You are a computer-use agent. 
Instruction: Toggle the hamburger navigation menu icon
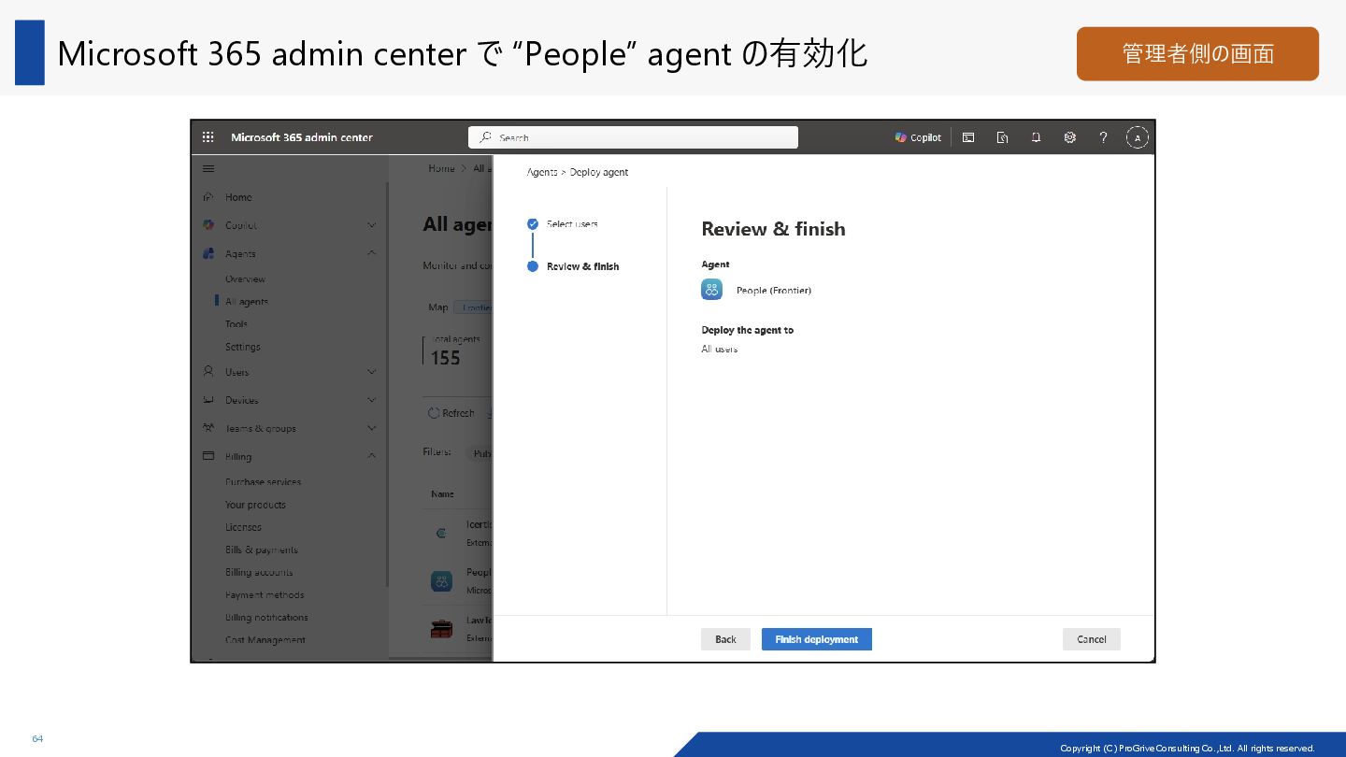208,169
